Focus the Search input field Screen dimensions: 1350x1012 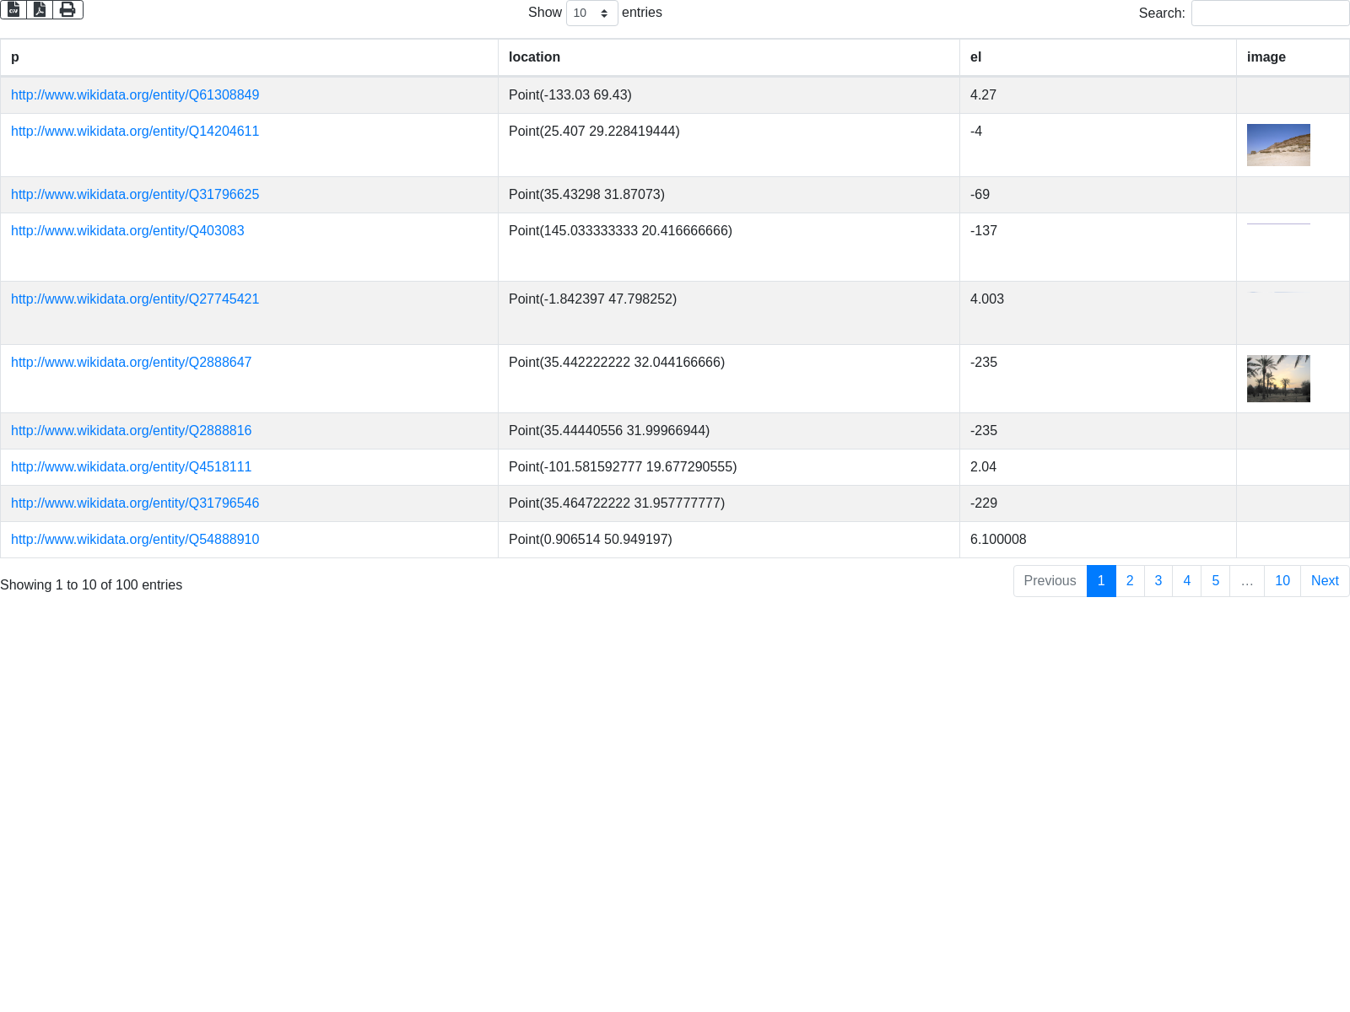click(x=1270, y=13)
